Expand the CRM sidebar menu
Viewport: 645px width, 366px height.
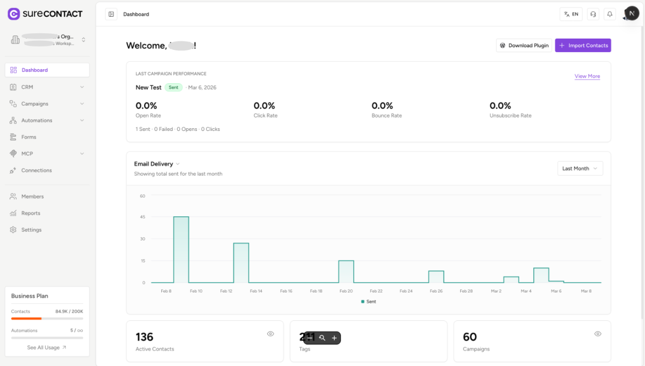click(47, 87)
